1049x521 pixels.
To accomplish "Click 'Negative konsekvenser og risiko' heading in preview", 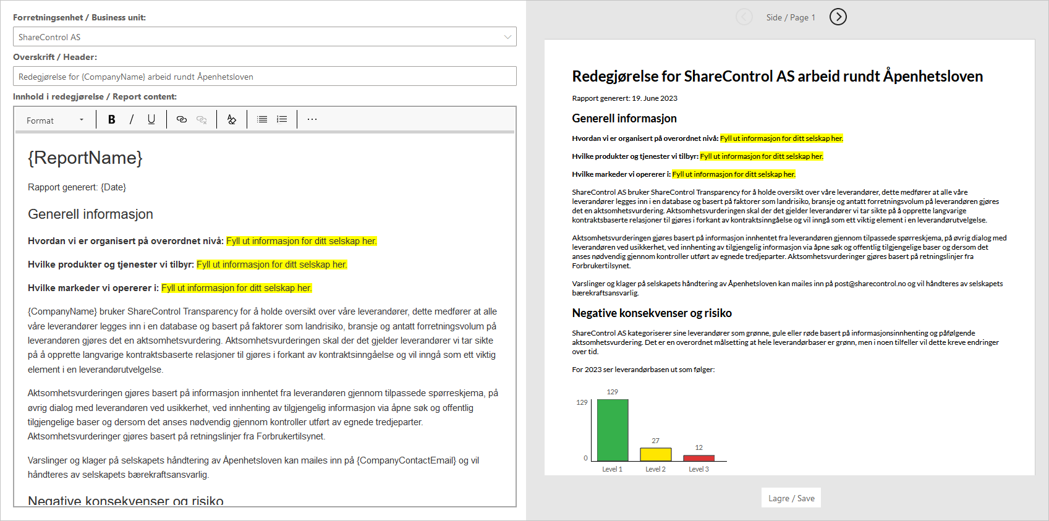I will pyautogui.click(x=652, y=313).
